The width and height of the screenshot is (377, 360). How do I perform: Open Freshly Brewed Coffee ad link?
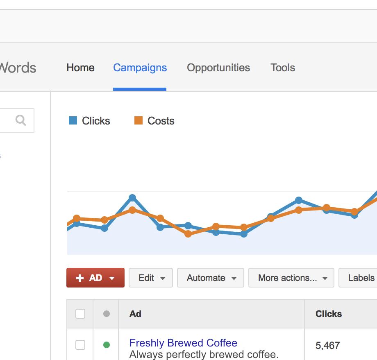[x=183, y=343]
